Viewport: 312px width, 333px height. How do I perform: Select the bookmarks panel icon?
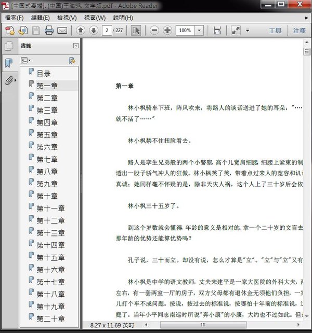[9, 63]
